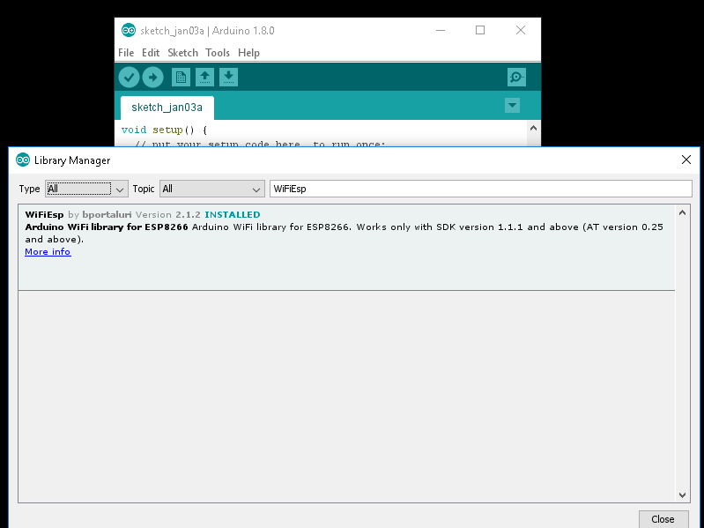704x528 pixels.
Task: Open the Edit menu
Action: (151, 53)
